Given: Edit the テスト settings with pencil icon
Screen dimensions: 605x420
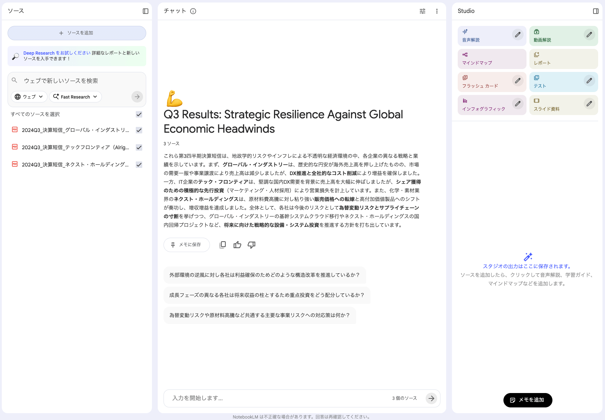Looking at the screenshot, I should 589,81.
